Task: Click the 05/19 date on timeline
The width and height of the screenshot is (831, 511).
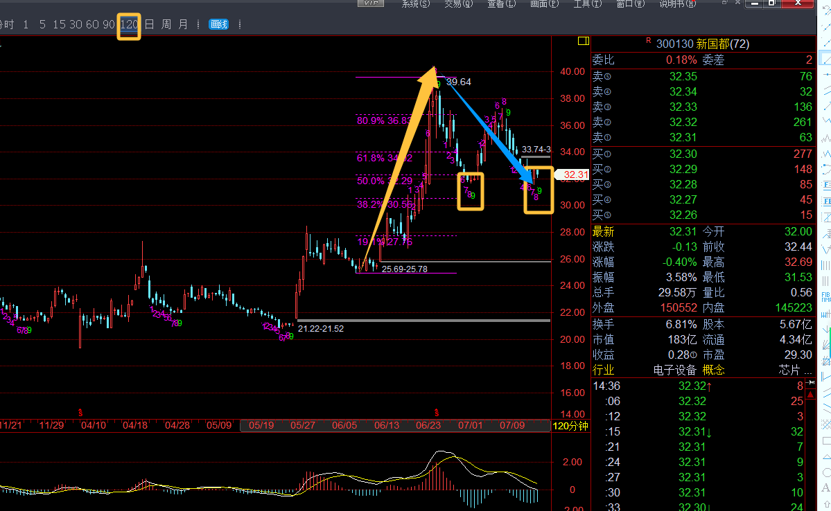Action: [x=261, y=425]
